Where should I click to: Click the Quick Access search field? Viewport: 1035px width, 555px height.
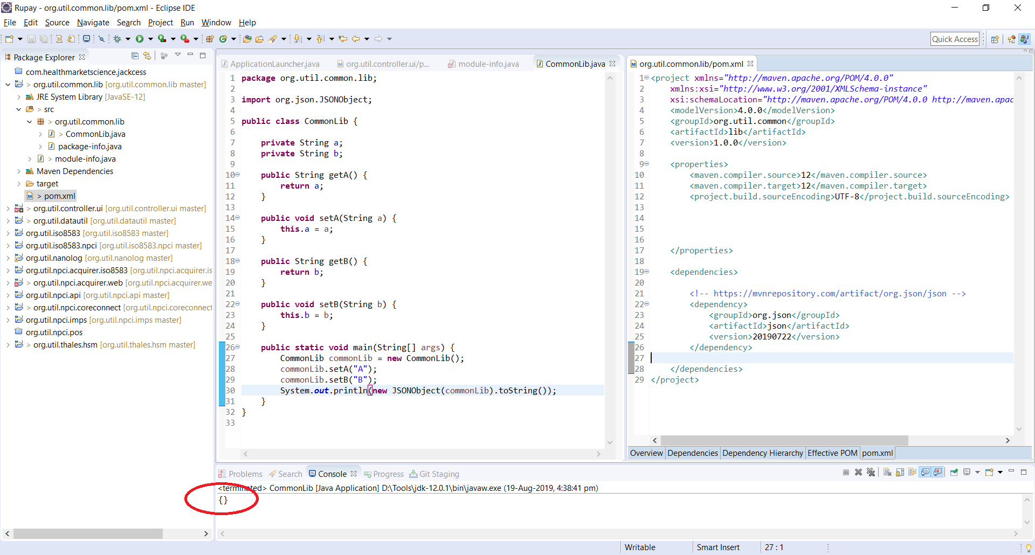tap(955, 39)
